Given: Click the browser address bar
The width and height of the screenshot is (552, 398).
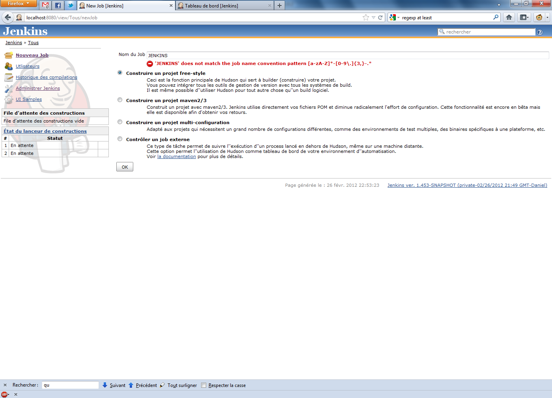Looking at the screenshot, I should pos(193,17).
